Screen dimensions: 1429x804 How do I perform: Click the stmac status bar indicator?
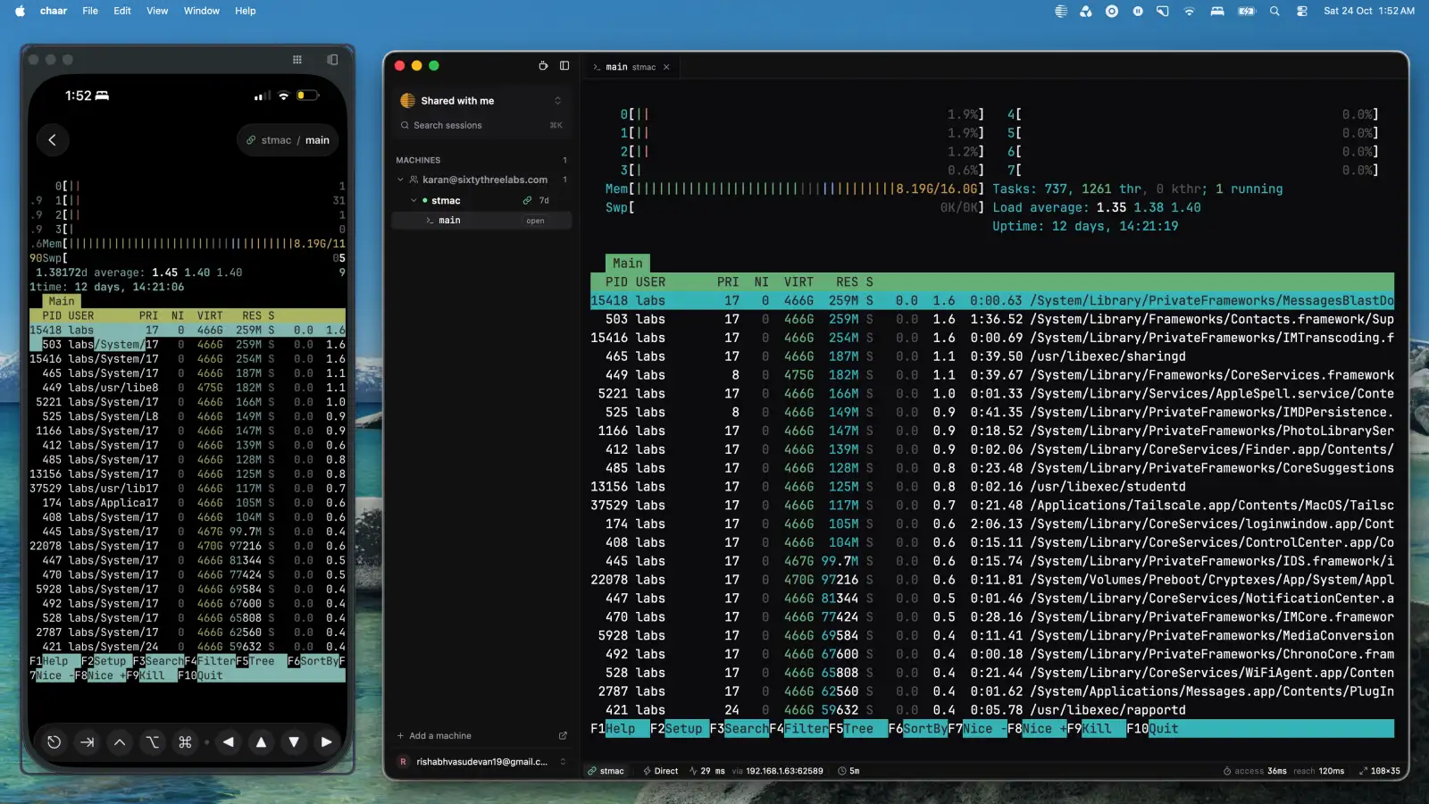[606, 771]
